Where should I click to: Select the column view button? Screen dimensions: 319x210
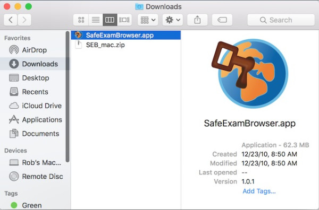click(x=110, y=20)
